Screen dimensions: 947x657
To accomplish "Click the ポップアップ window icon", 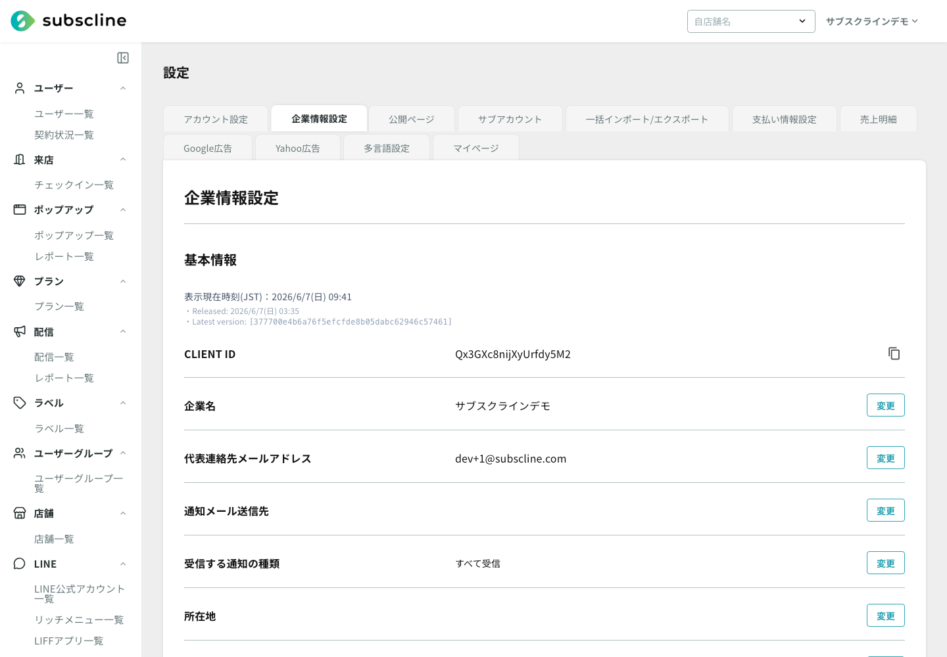I will point(20,210).
